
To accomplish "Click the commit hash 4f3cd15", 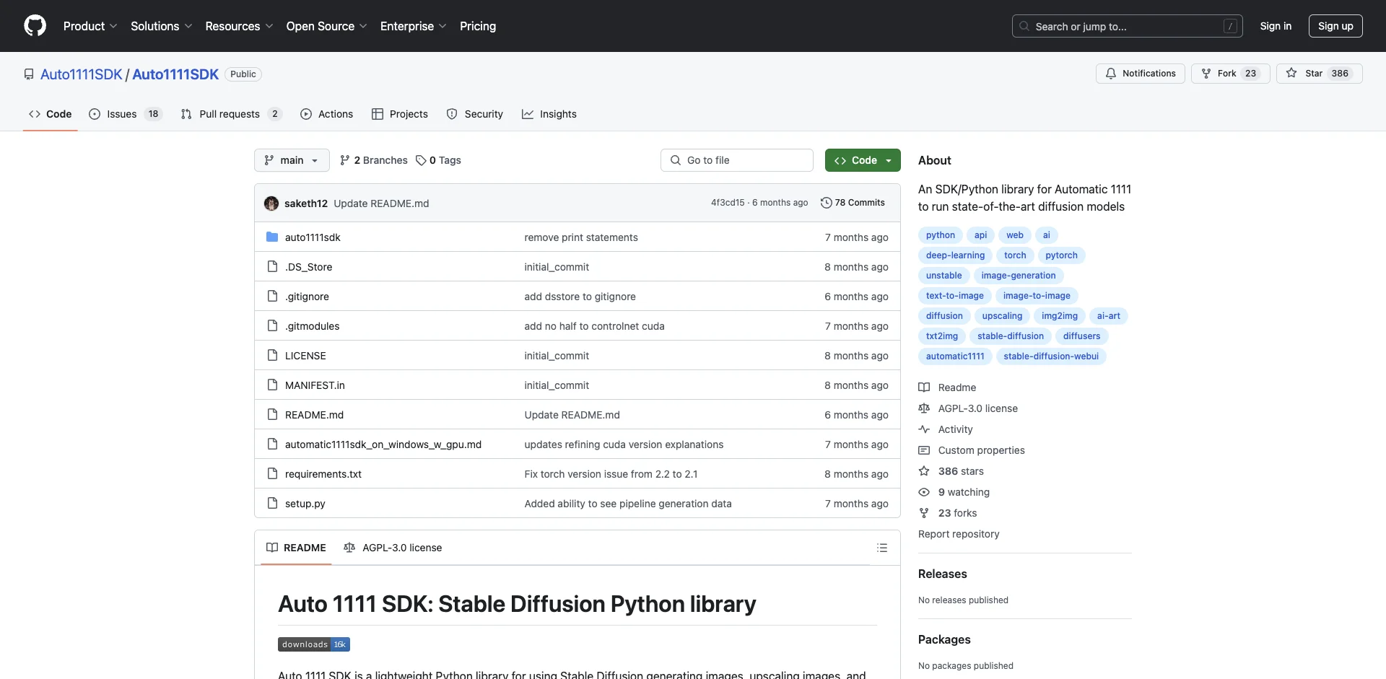I will pyautogui.click(x=728, y=203).
